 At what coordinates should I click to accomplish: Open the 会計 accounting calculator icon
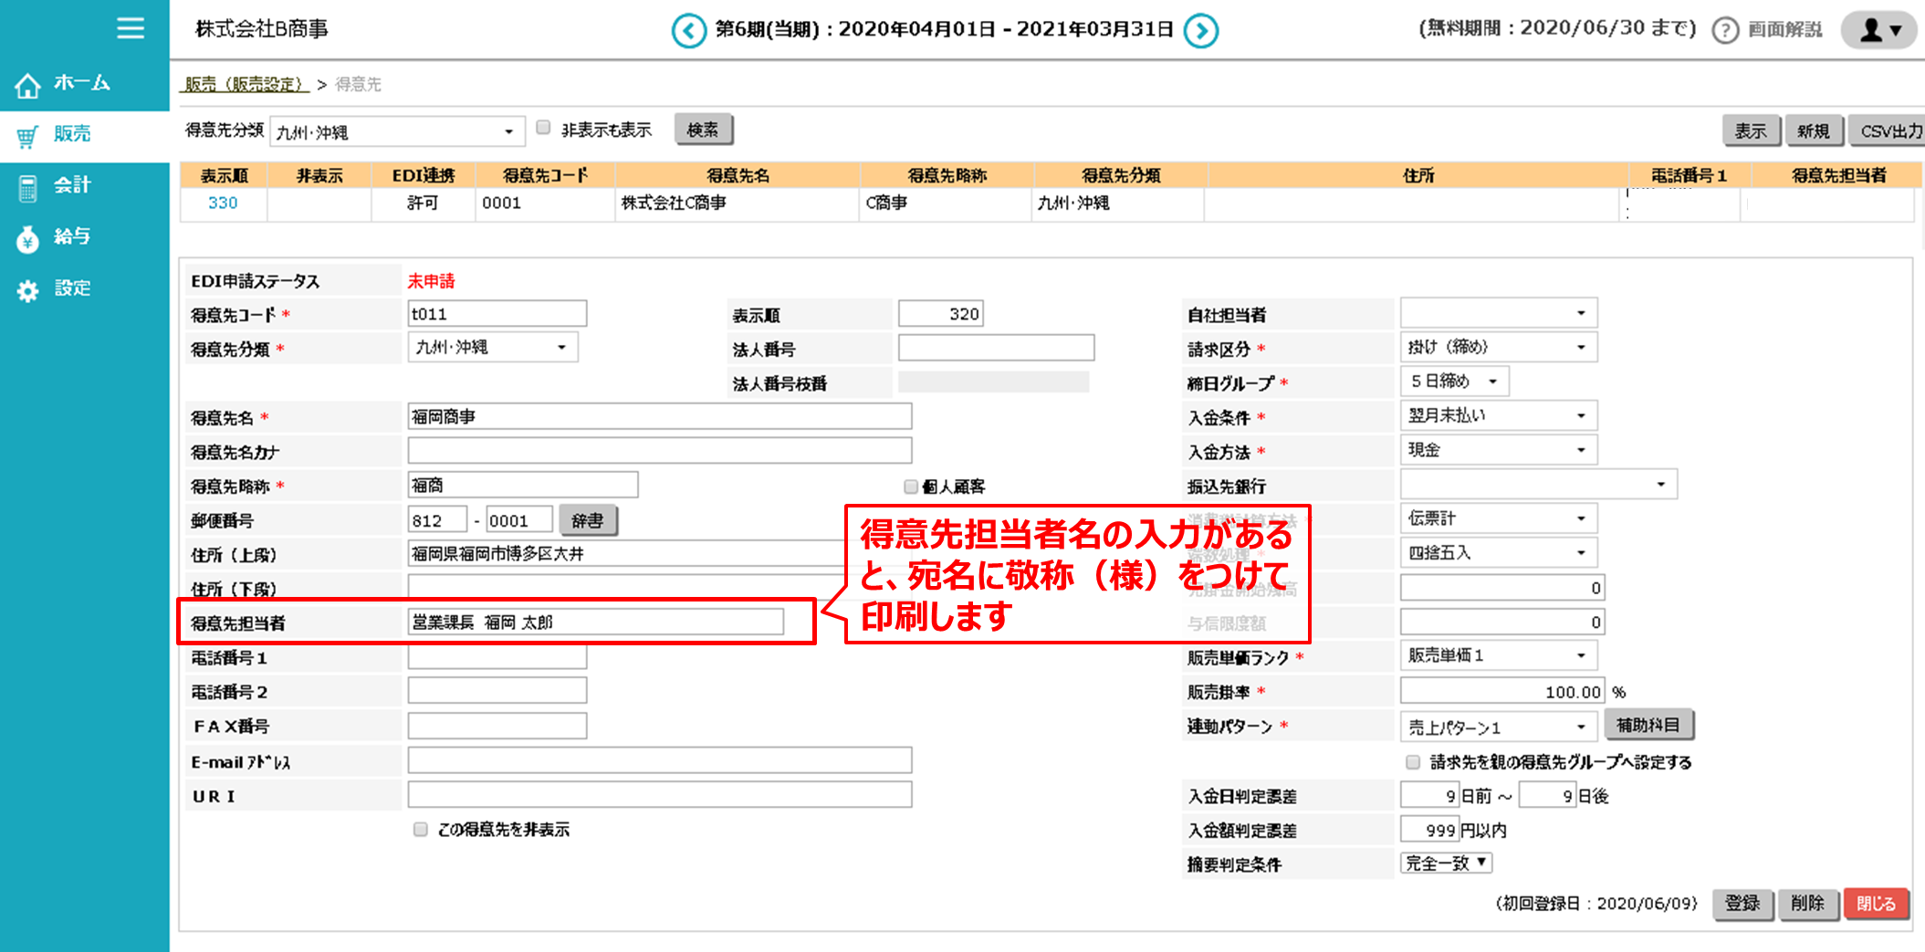pyautogui.click(x=27, y=184)
